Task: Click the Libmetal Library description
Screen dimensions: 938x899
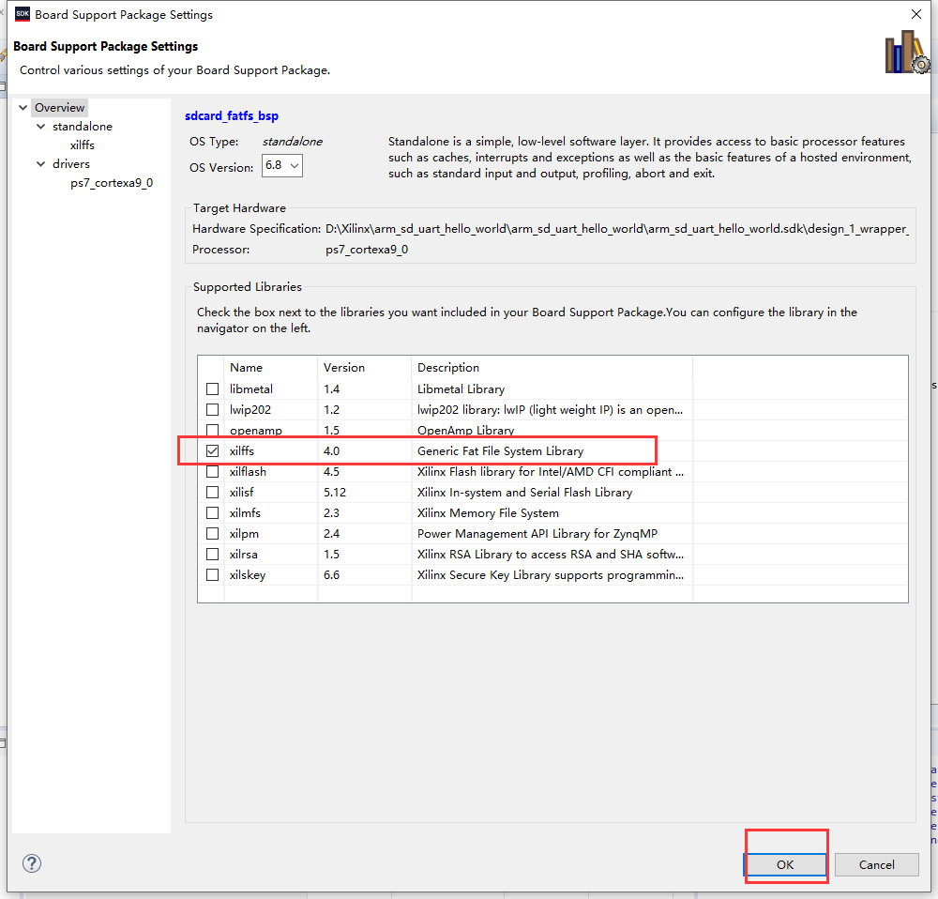Action: 461,389
